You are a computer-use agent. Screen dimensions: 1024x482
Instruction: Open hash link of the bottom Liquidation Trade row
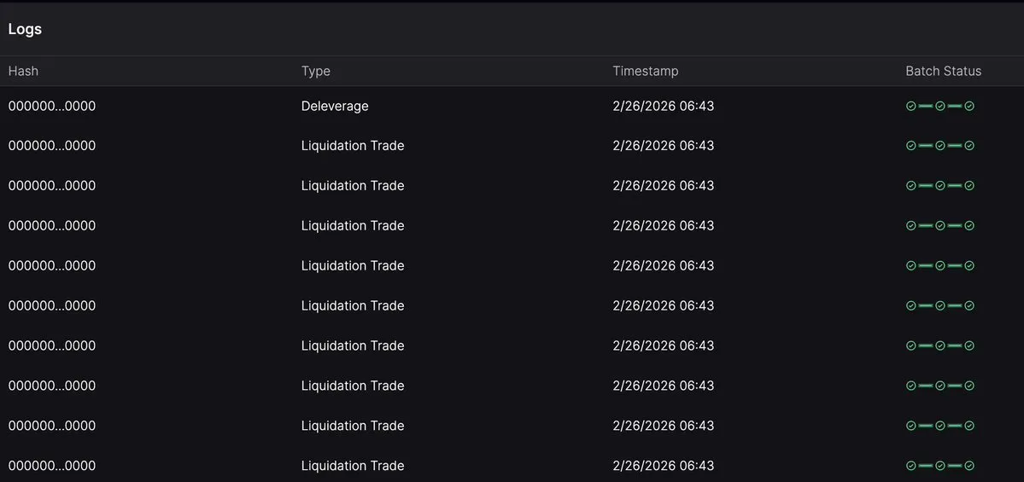pos(52,466)
